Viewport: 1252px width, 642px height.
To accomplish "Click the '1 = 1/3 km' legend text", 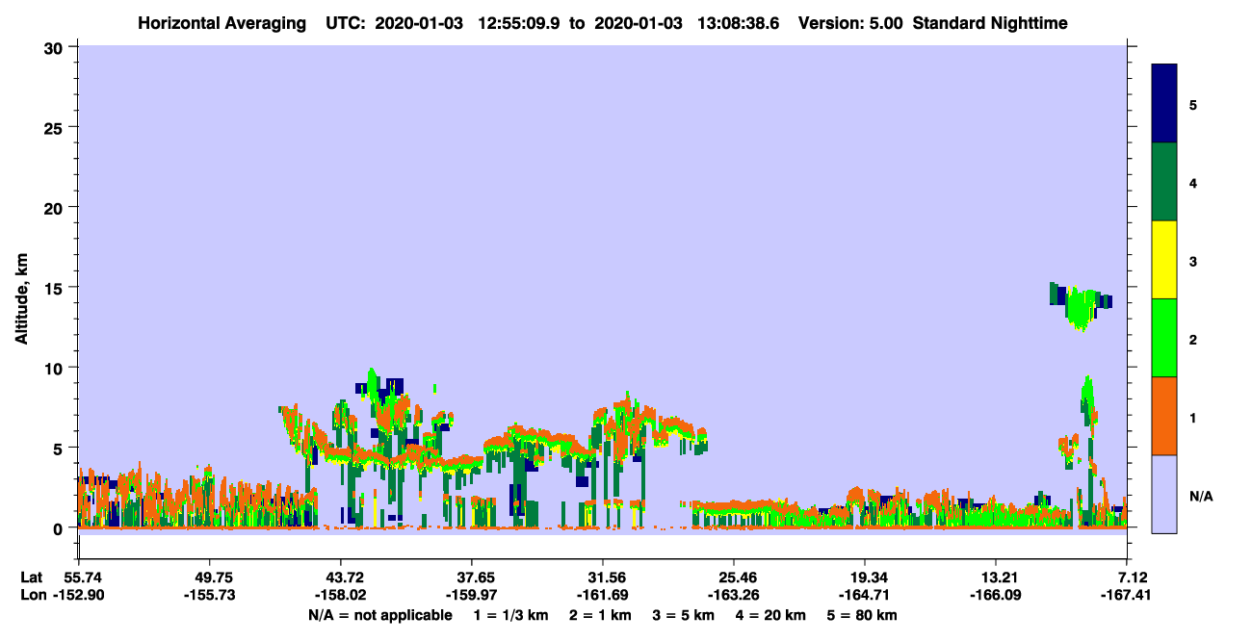I will 512,615.
